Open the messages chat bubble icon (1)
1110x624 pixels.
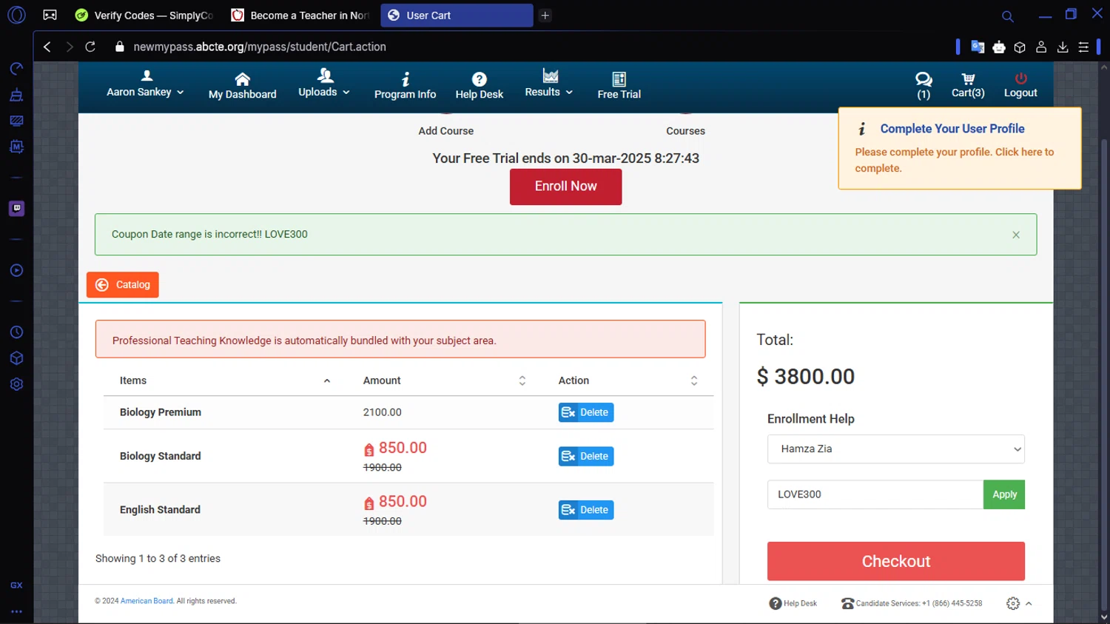click(924, 85)
